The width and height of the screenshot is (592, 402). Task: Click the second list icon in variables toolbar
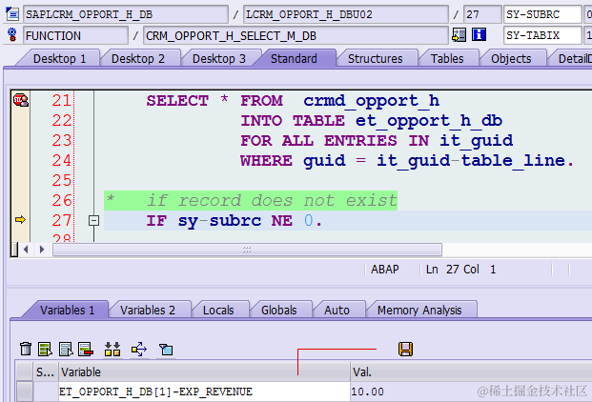pos(66,350)
